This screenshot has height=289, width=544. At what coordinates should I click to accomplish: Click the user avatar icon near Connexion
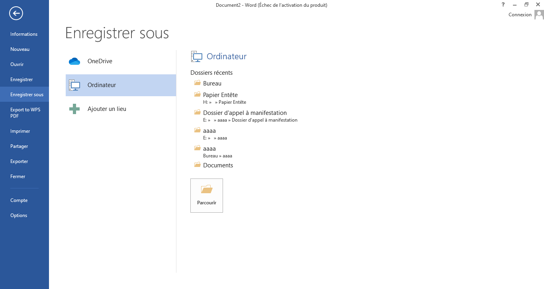(x=539, y=15)
